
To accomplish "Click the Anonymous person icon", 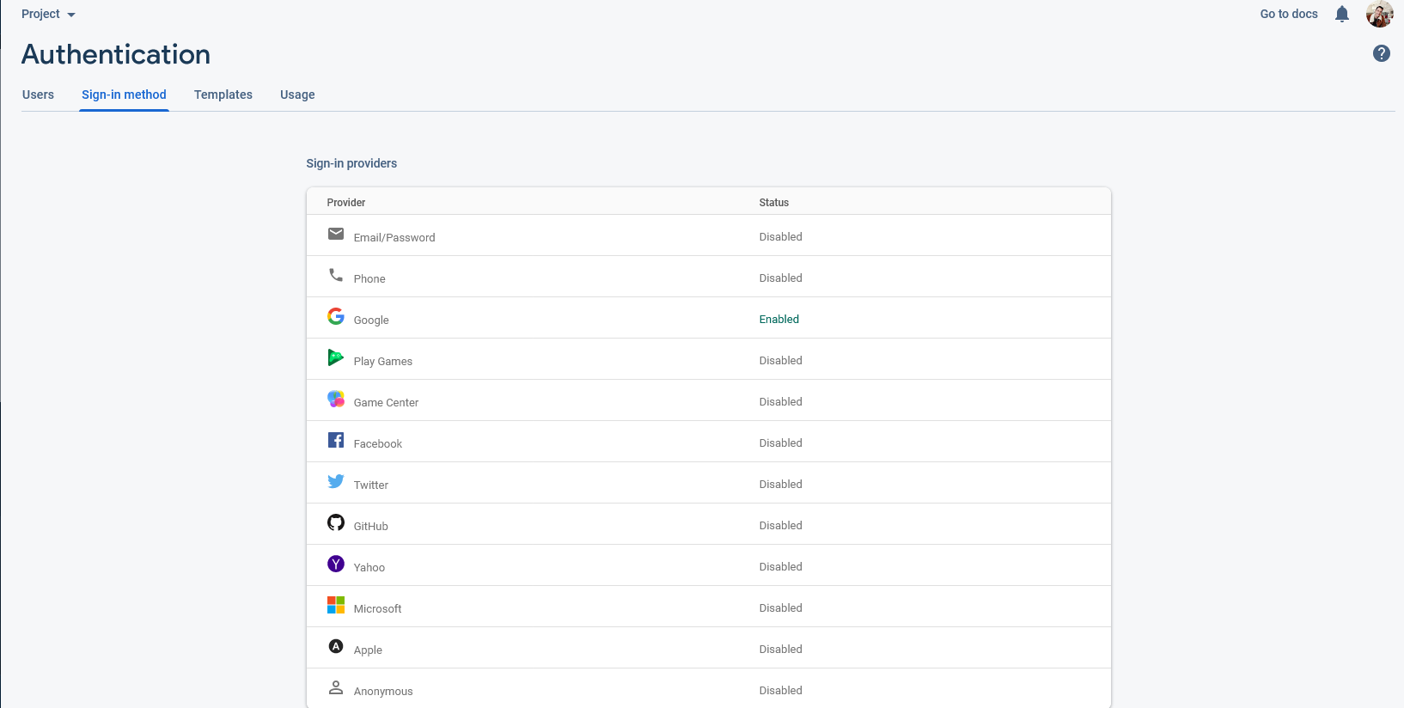I will coord(336,687).
